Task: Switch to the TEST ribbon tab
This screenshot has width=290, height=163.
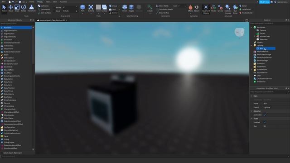Action: 48,2
